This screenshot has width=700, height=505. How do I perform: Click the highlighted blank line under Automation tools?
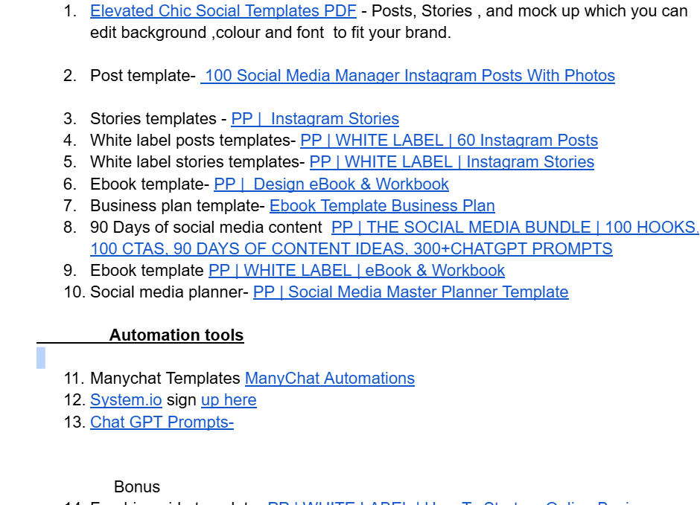pos(41,358)
